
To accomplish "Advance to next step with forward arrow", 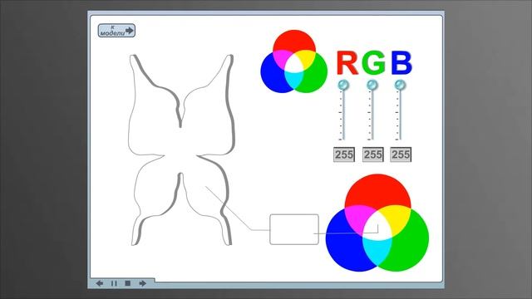I will [142, 283].
